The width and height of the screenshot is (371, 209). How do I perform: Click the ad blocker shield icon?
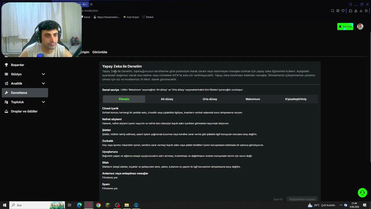click(x=338, y=11)
